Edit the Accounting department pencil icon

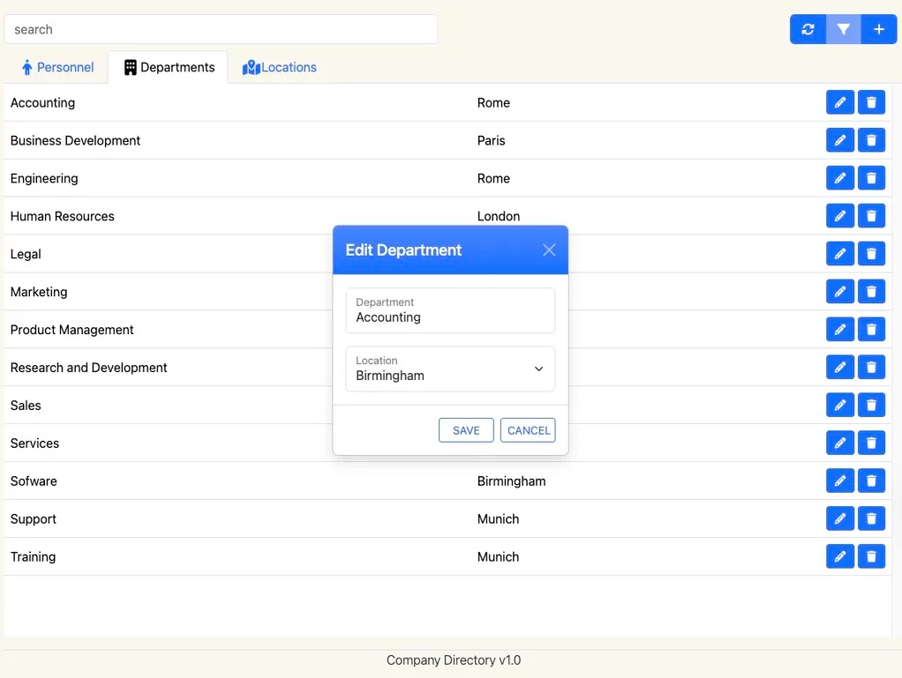[839, 103]
